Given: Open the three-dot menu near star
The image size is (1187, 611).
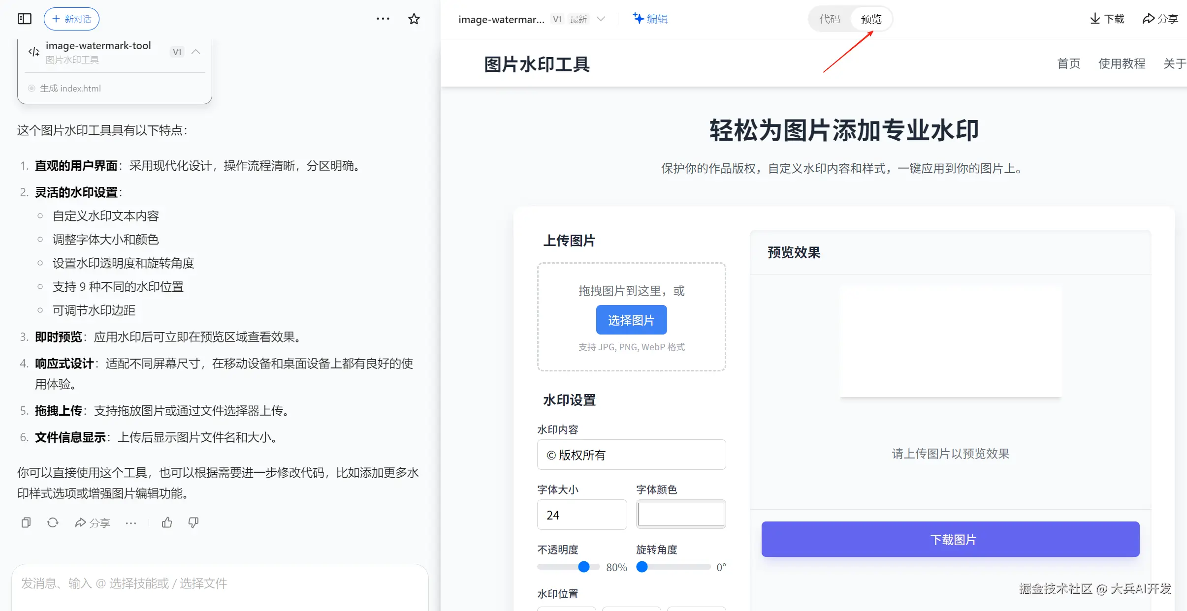Looking at the screenshot, I should pos(383,19).
